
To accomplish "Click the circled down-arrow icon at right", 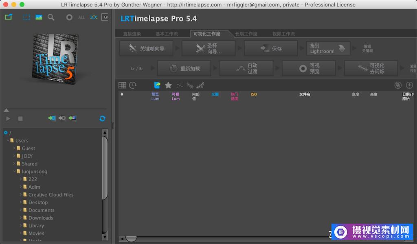I will 409,85.
